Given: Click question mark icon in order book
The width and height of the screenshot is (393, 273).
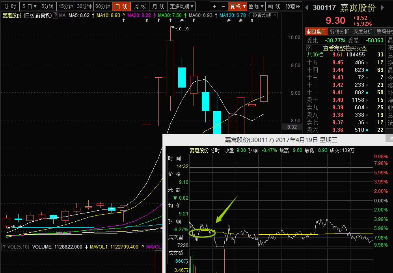Looking at the screenshot, I should [309, 48].
